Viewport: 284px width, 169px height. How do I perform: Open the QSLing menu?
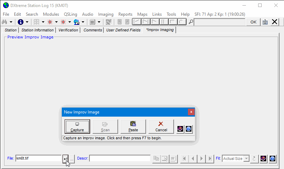pos(71,14)
